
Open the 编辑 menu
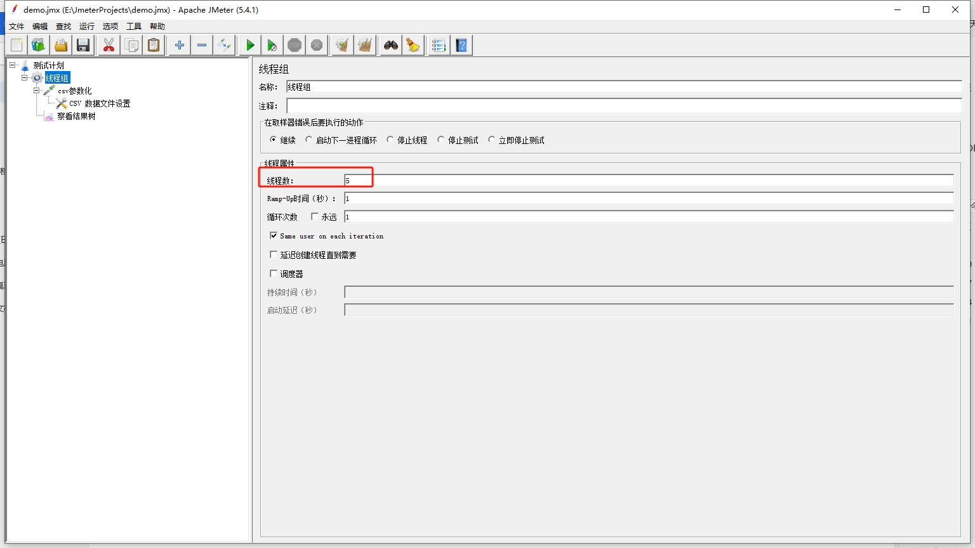point(40,26)
